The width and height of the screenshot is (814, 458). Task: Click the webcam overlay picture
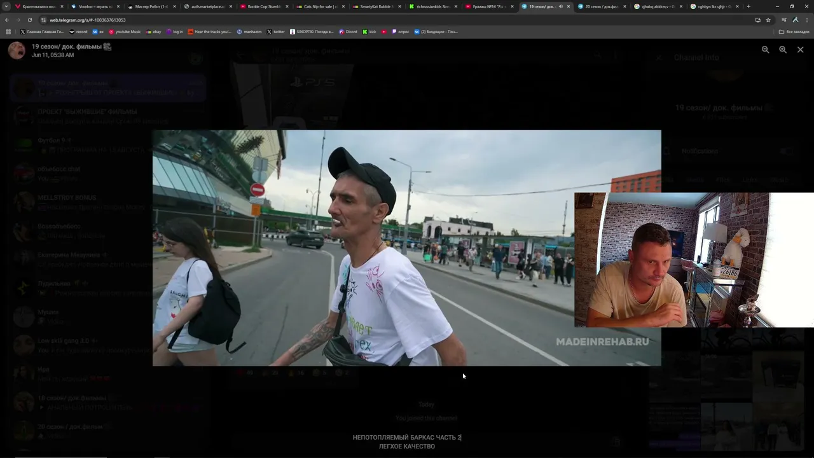pyautogui.click(x=694, y=260)
